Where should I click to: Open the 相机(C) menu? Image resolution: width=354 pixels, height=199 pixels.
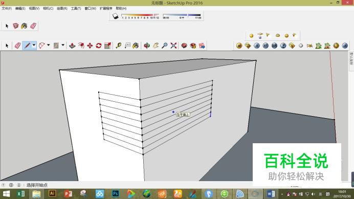click(x=48, y=8)
